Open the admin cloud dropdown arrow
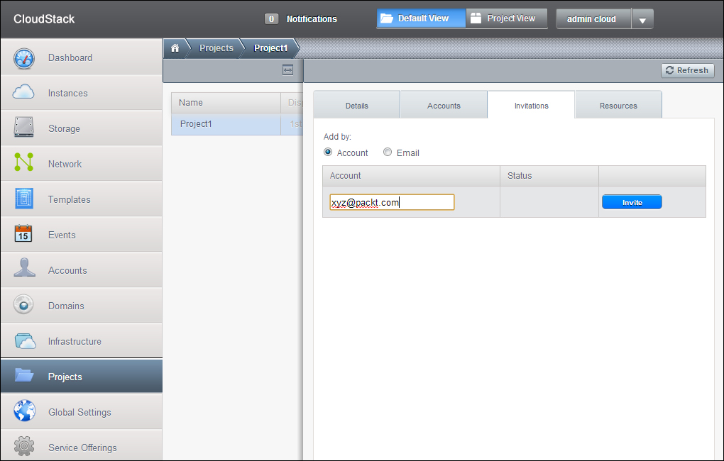Image resolution: width=724 pixels, height=461 pixels. [642, 20]
